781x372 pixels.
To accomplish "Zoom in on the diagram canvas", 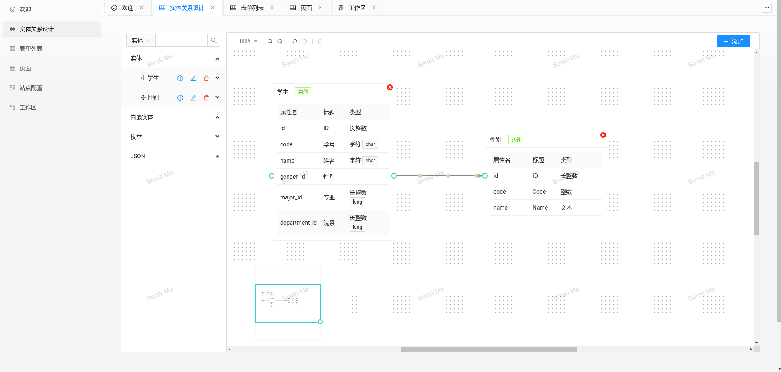I will [x=270, y=41].
